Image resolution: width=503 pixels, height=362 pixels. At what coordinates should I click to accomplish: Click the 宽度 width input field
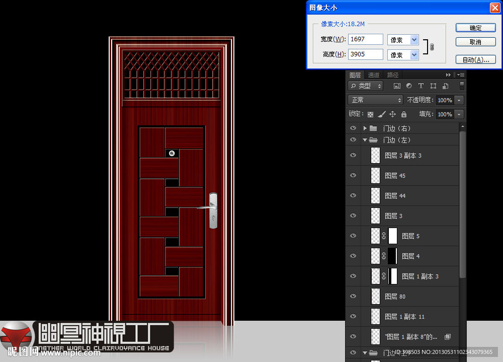tap(365, 39)
